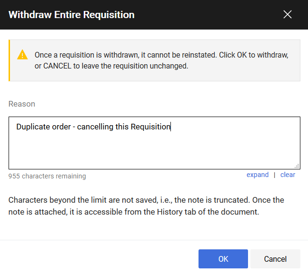The height and width of the screenshot is (276, 308).
Task: Click the Reason field label
Action: [22, 104]
